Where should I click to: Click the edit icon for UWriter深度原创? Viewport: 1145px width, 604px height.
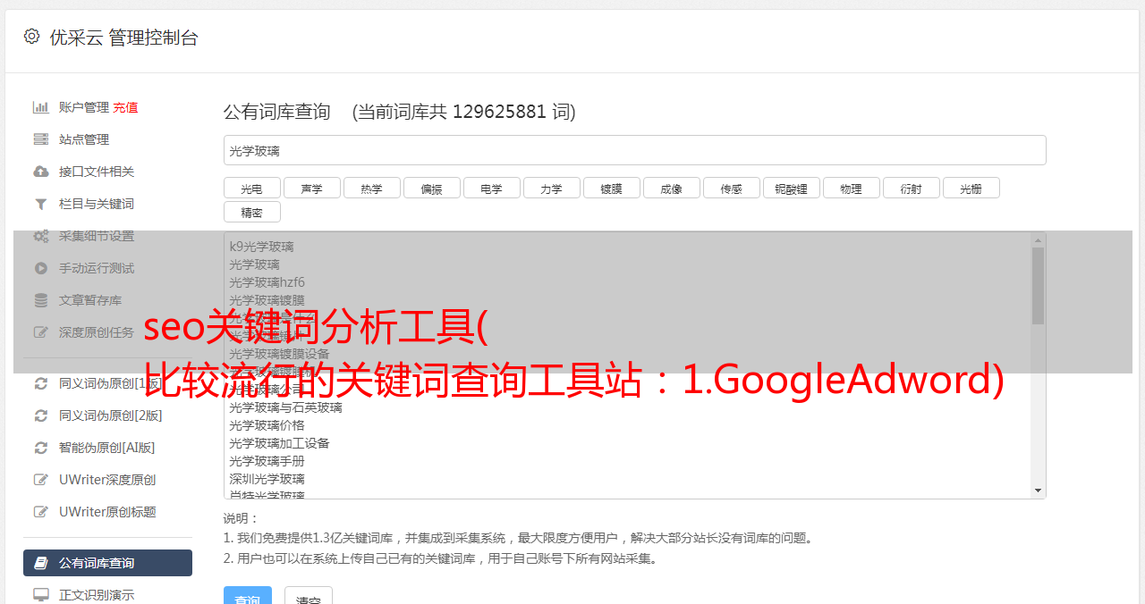41,480
